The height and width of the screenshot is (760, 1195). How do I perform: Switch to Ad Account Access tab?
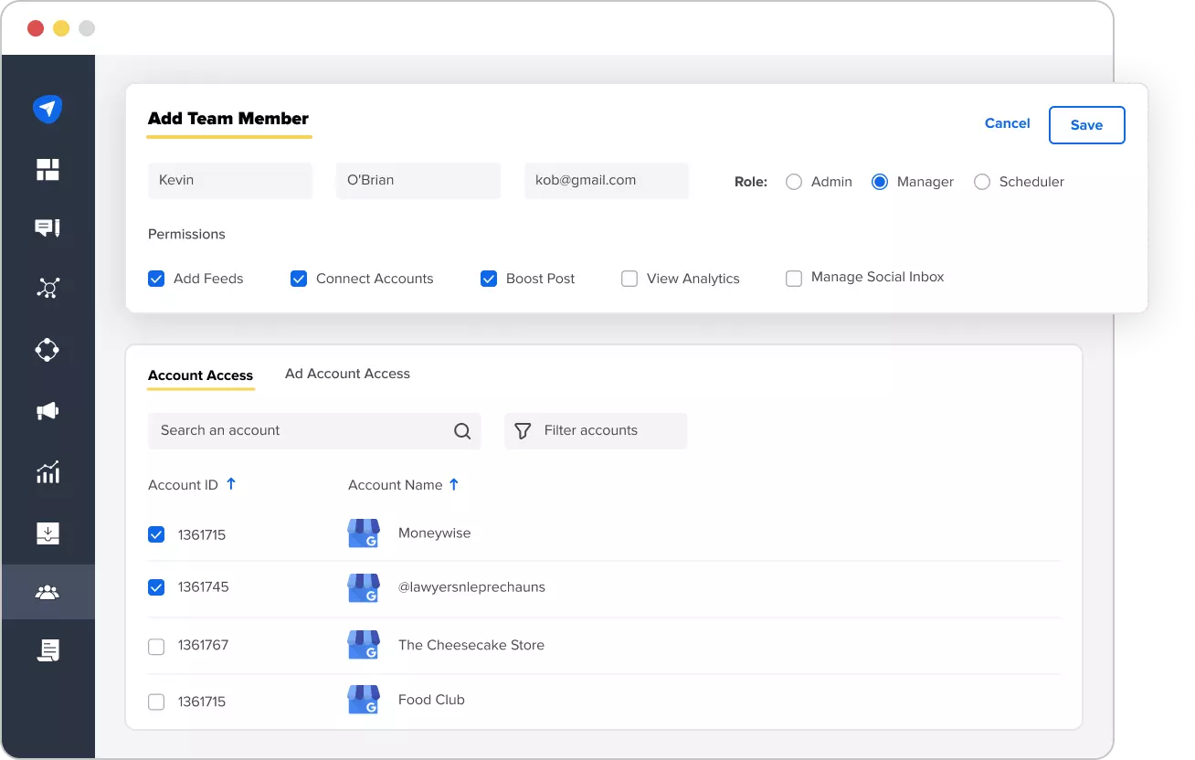(347, 374)
